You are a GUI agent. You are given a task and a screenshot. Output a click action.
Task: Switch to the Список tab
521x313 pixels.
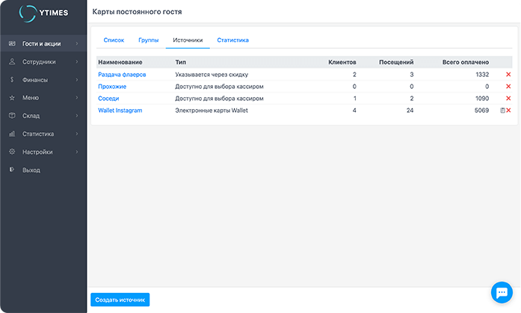[114, 40]
